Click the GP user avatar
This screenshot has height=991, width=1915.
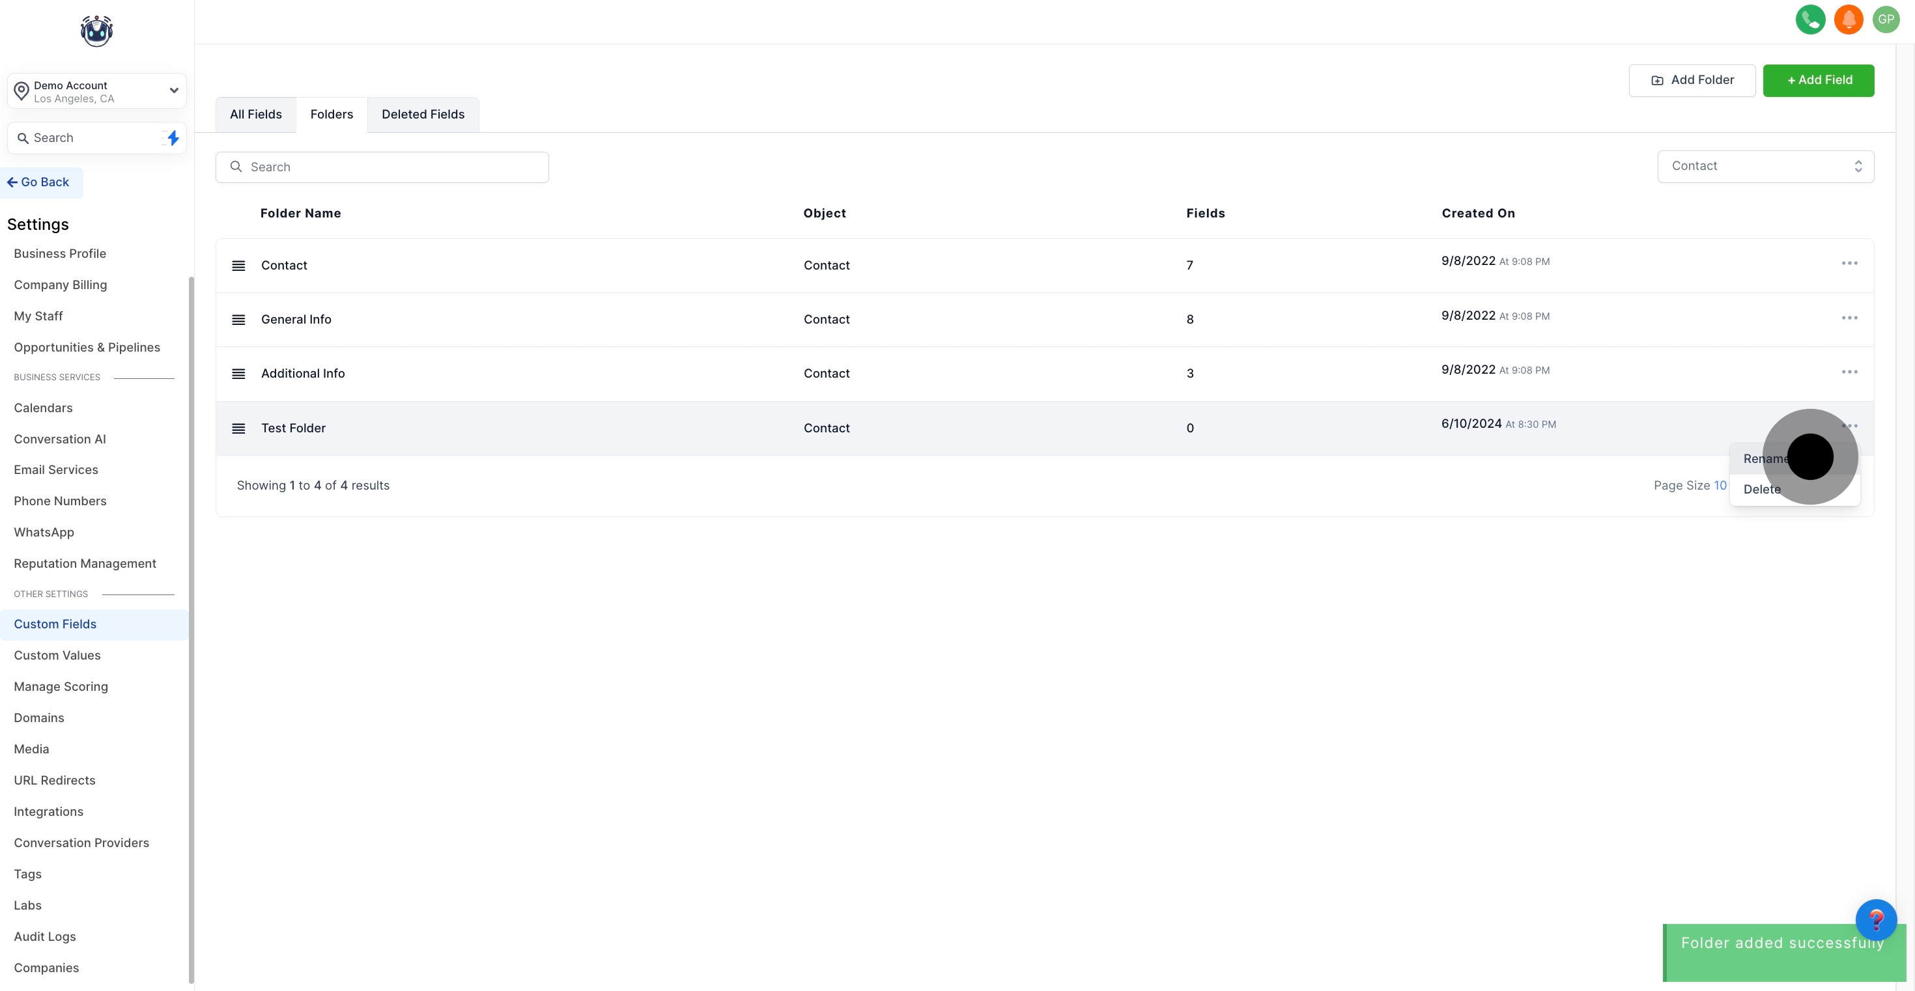point(1886,20)
